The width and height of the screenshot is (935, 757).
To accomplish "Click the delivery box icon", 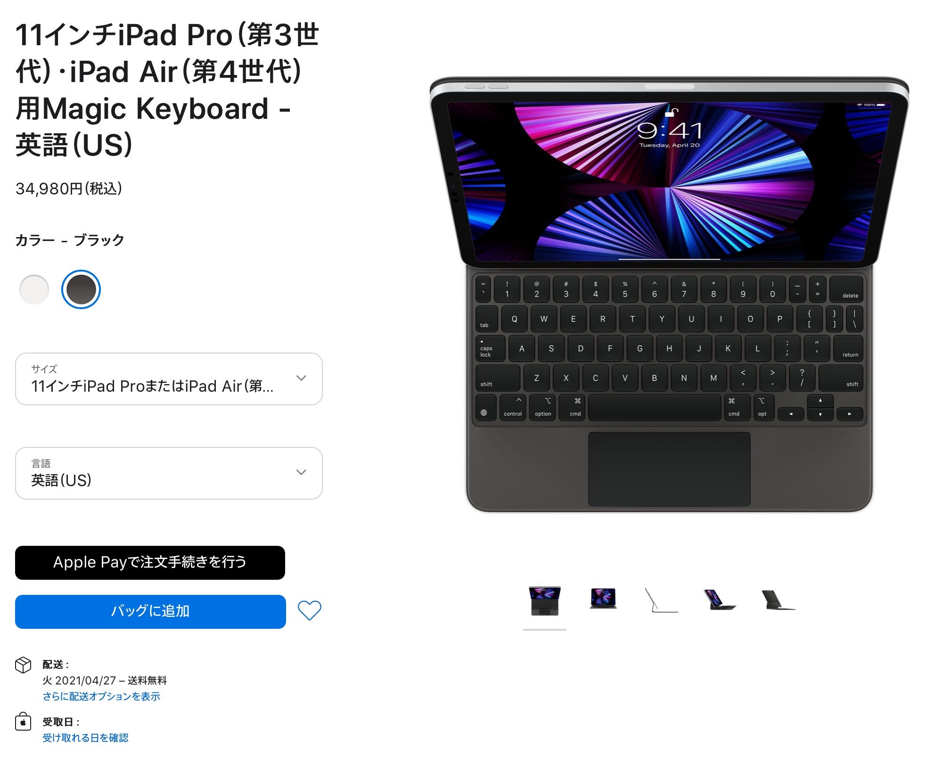I will point(23,665).
